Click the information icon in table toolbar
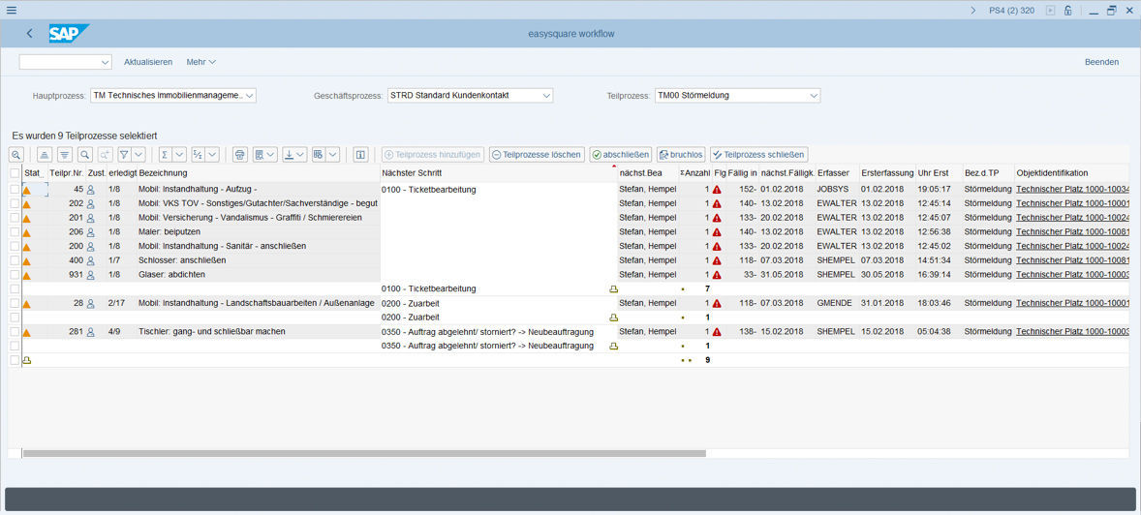 click(x=360, y=155)
